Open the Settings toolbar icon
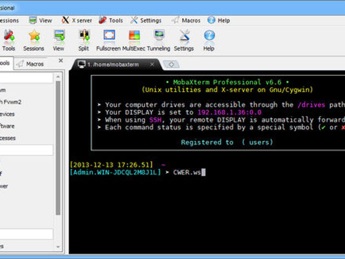This screenshot has height=259, width=345. point(184,40)
